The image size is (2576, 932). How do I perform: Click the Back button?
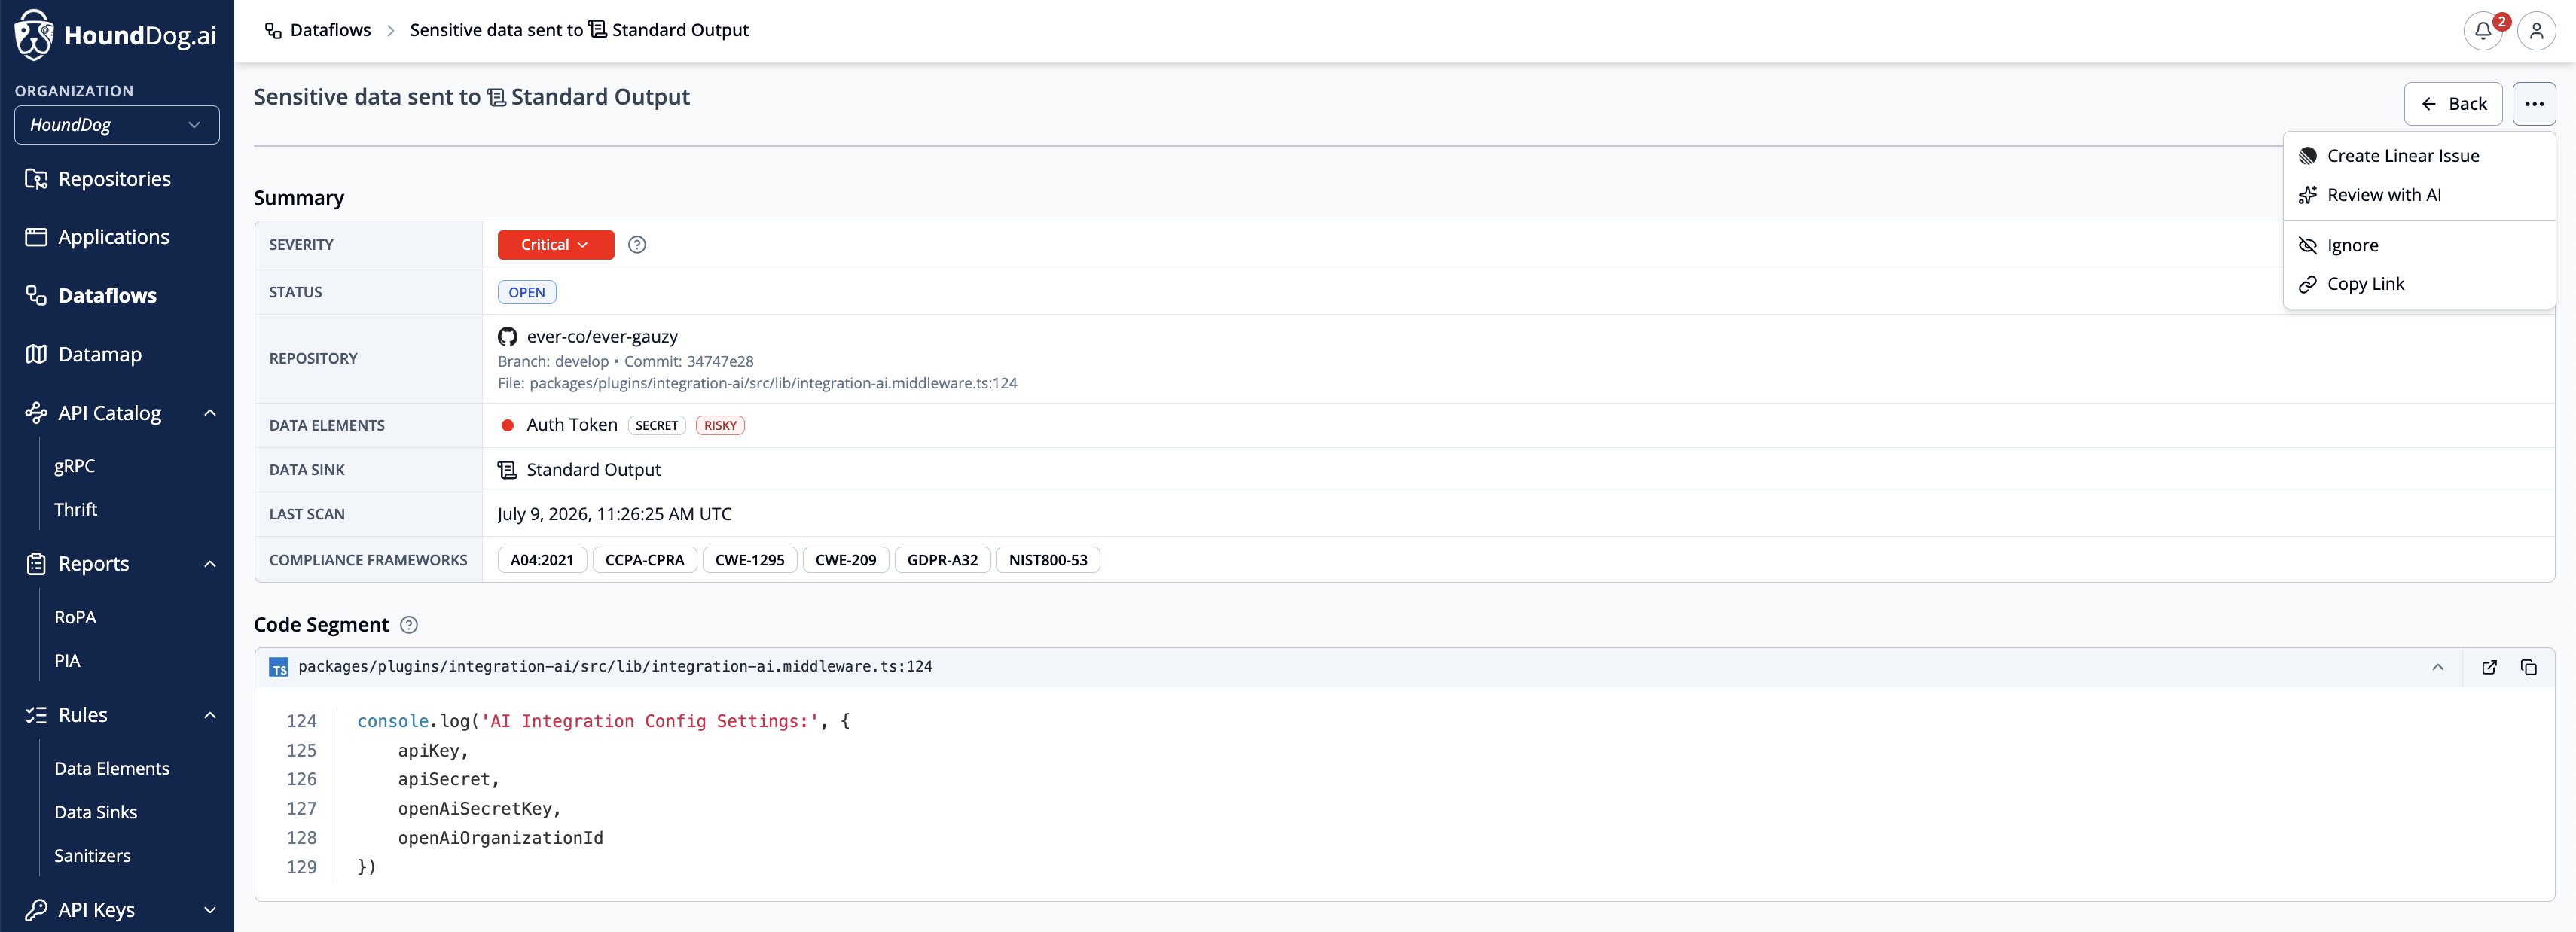2453,104
